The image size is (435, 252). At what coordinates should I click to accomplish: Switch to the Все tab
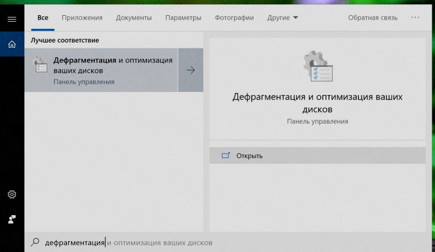click(x=43, y=18)
